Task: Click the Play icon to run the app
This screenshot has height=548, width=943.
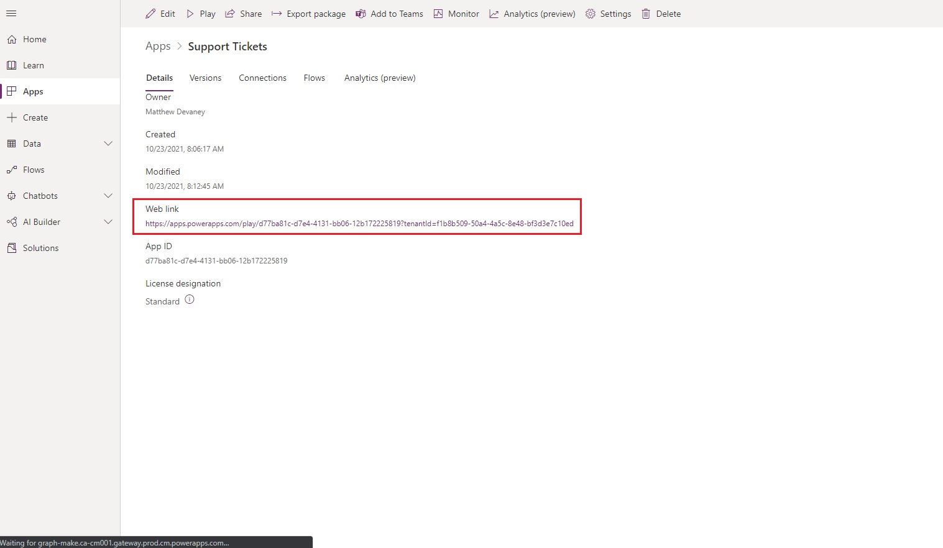Action: pyautogui.click(x=190, y=13)
